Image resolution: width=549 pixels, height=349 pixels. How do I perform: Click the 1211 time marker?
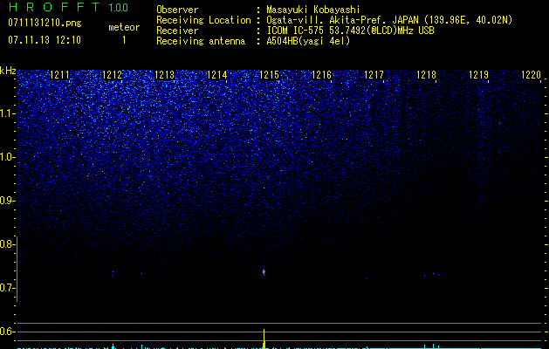[x=59, y=75]
